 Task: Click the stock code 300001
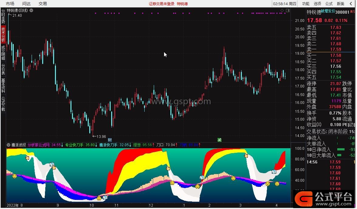click(x=342, y=12)
